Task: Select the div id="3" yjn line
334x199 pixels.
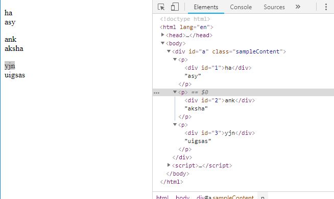Action: pos(220,133)
